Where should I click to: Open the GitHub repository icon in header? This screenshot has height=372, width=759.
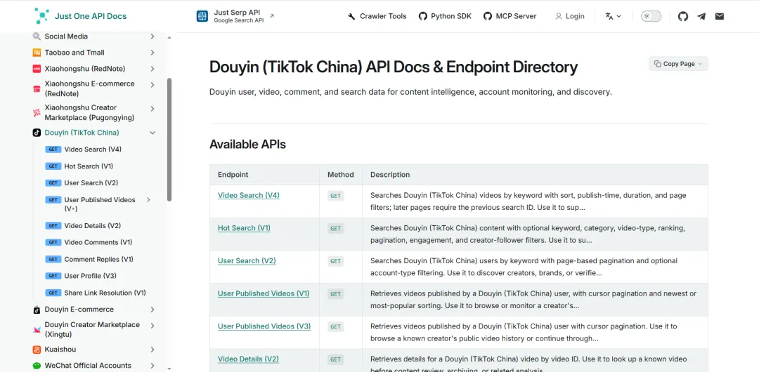coord(683,16)
